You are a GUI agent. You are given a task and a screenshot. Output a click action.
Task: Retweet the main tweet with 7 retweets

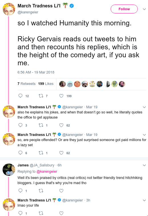point(41,96)
